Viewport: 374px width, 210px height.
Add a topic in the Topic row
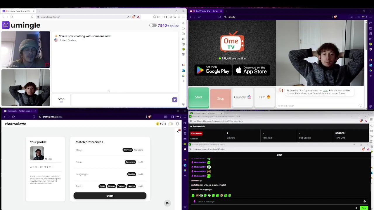141,186
